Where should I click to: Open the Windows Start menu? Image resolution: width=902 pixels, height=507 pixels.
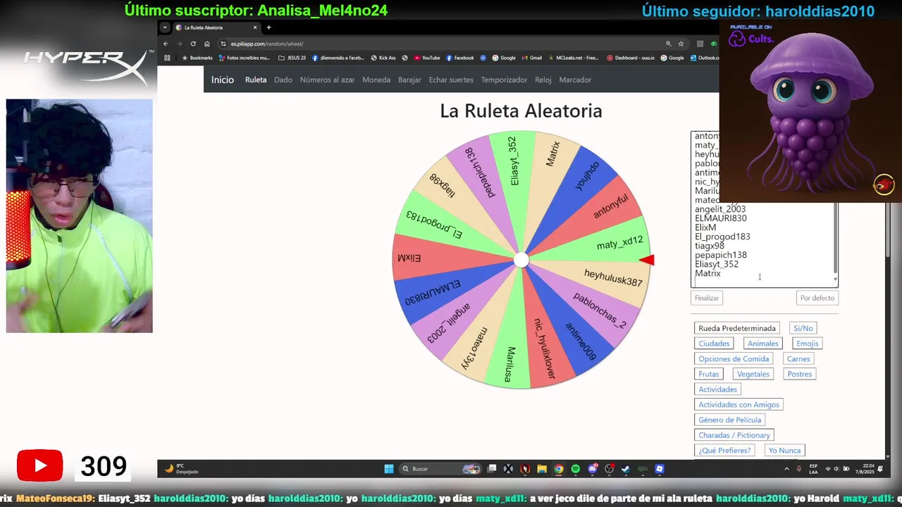388,469
